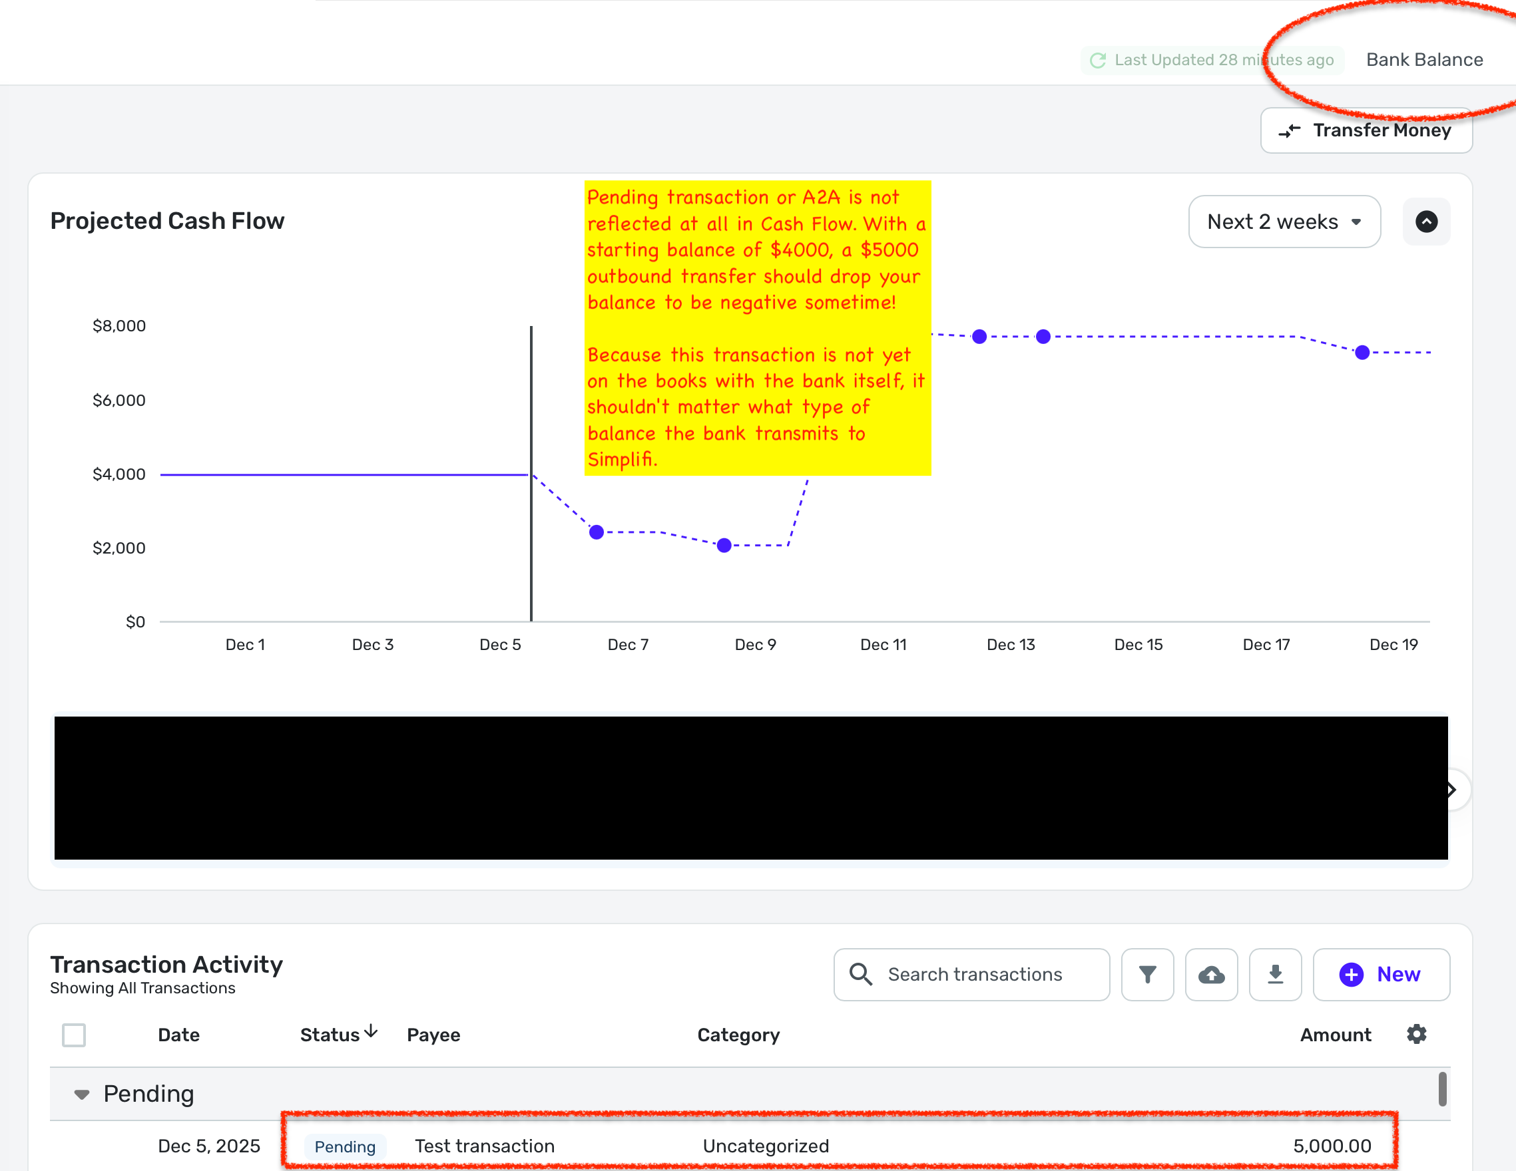Viewport: 1516px width, 1171px height.
Task: Select the Test transaction row
Action: click(485, 1146)
